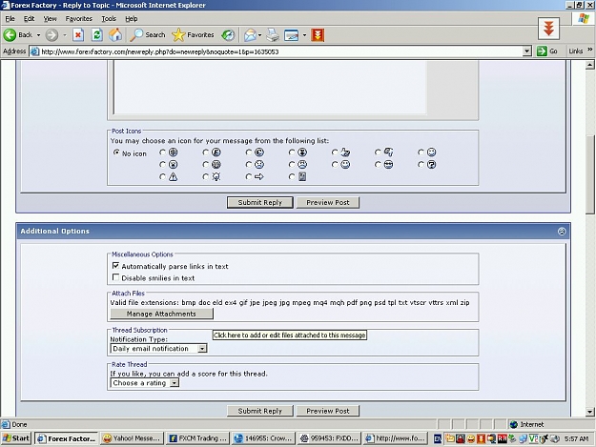Select the No icon radio button
The image size is (596, 447).
point(116,152)
